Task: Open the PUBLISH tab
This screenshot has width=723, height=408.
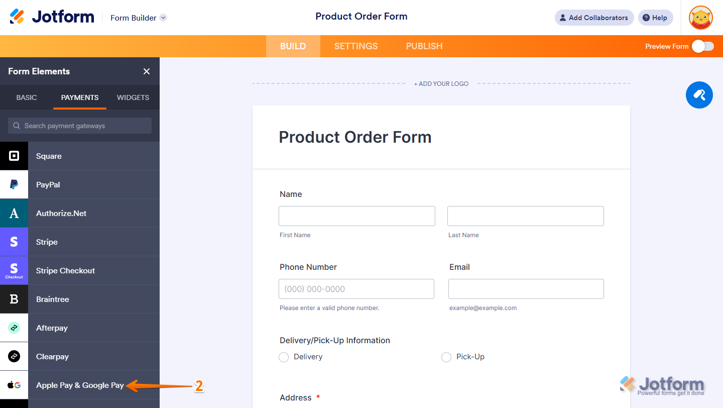Action: 424,46
